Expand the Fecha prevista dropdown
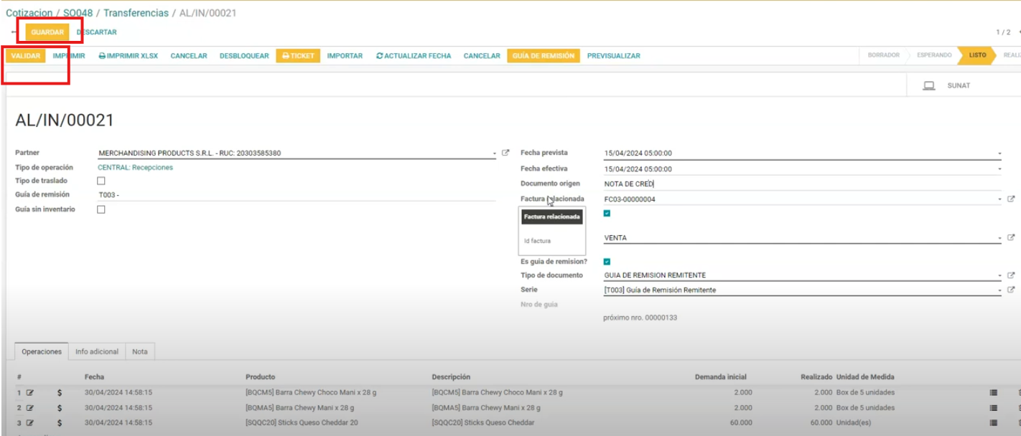 (999, 153)
